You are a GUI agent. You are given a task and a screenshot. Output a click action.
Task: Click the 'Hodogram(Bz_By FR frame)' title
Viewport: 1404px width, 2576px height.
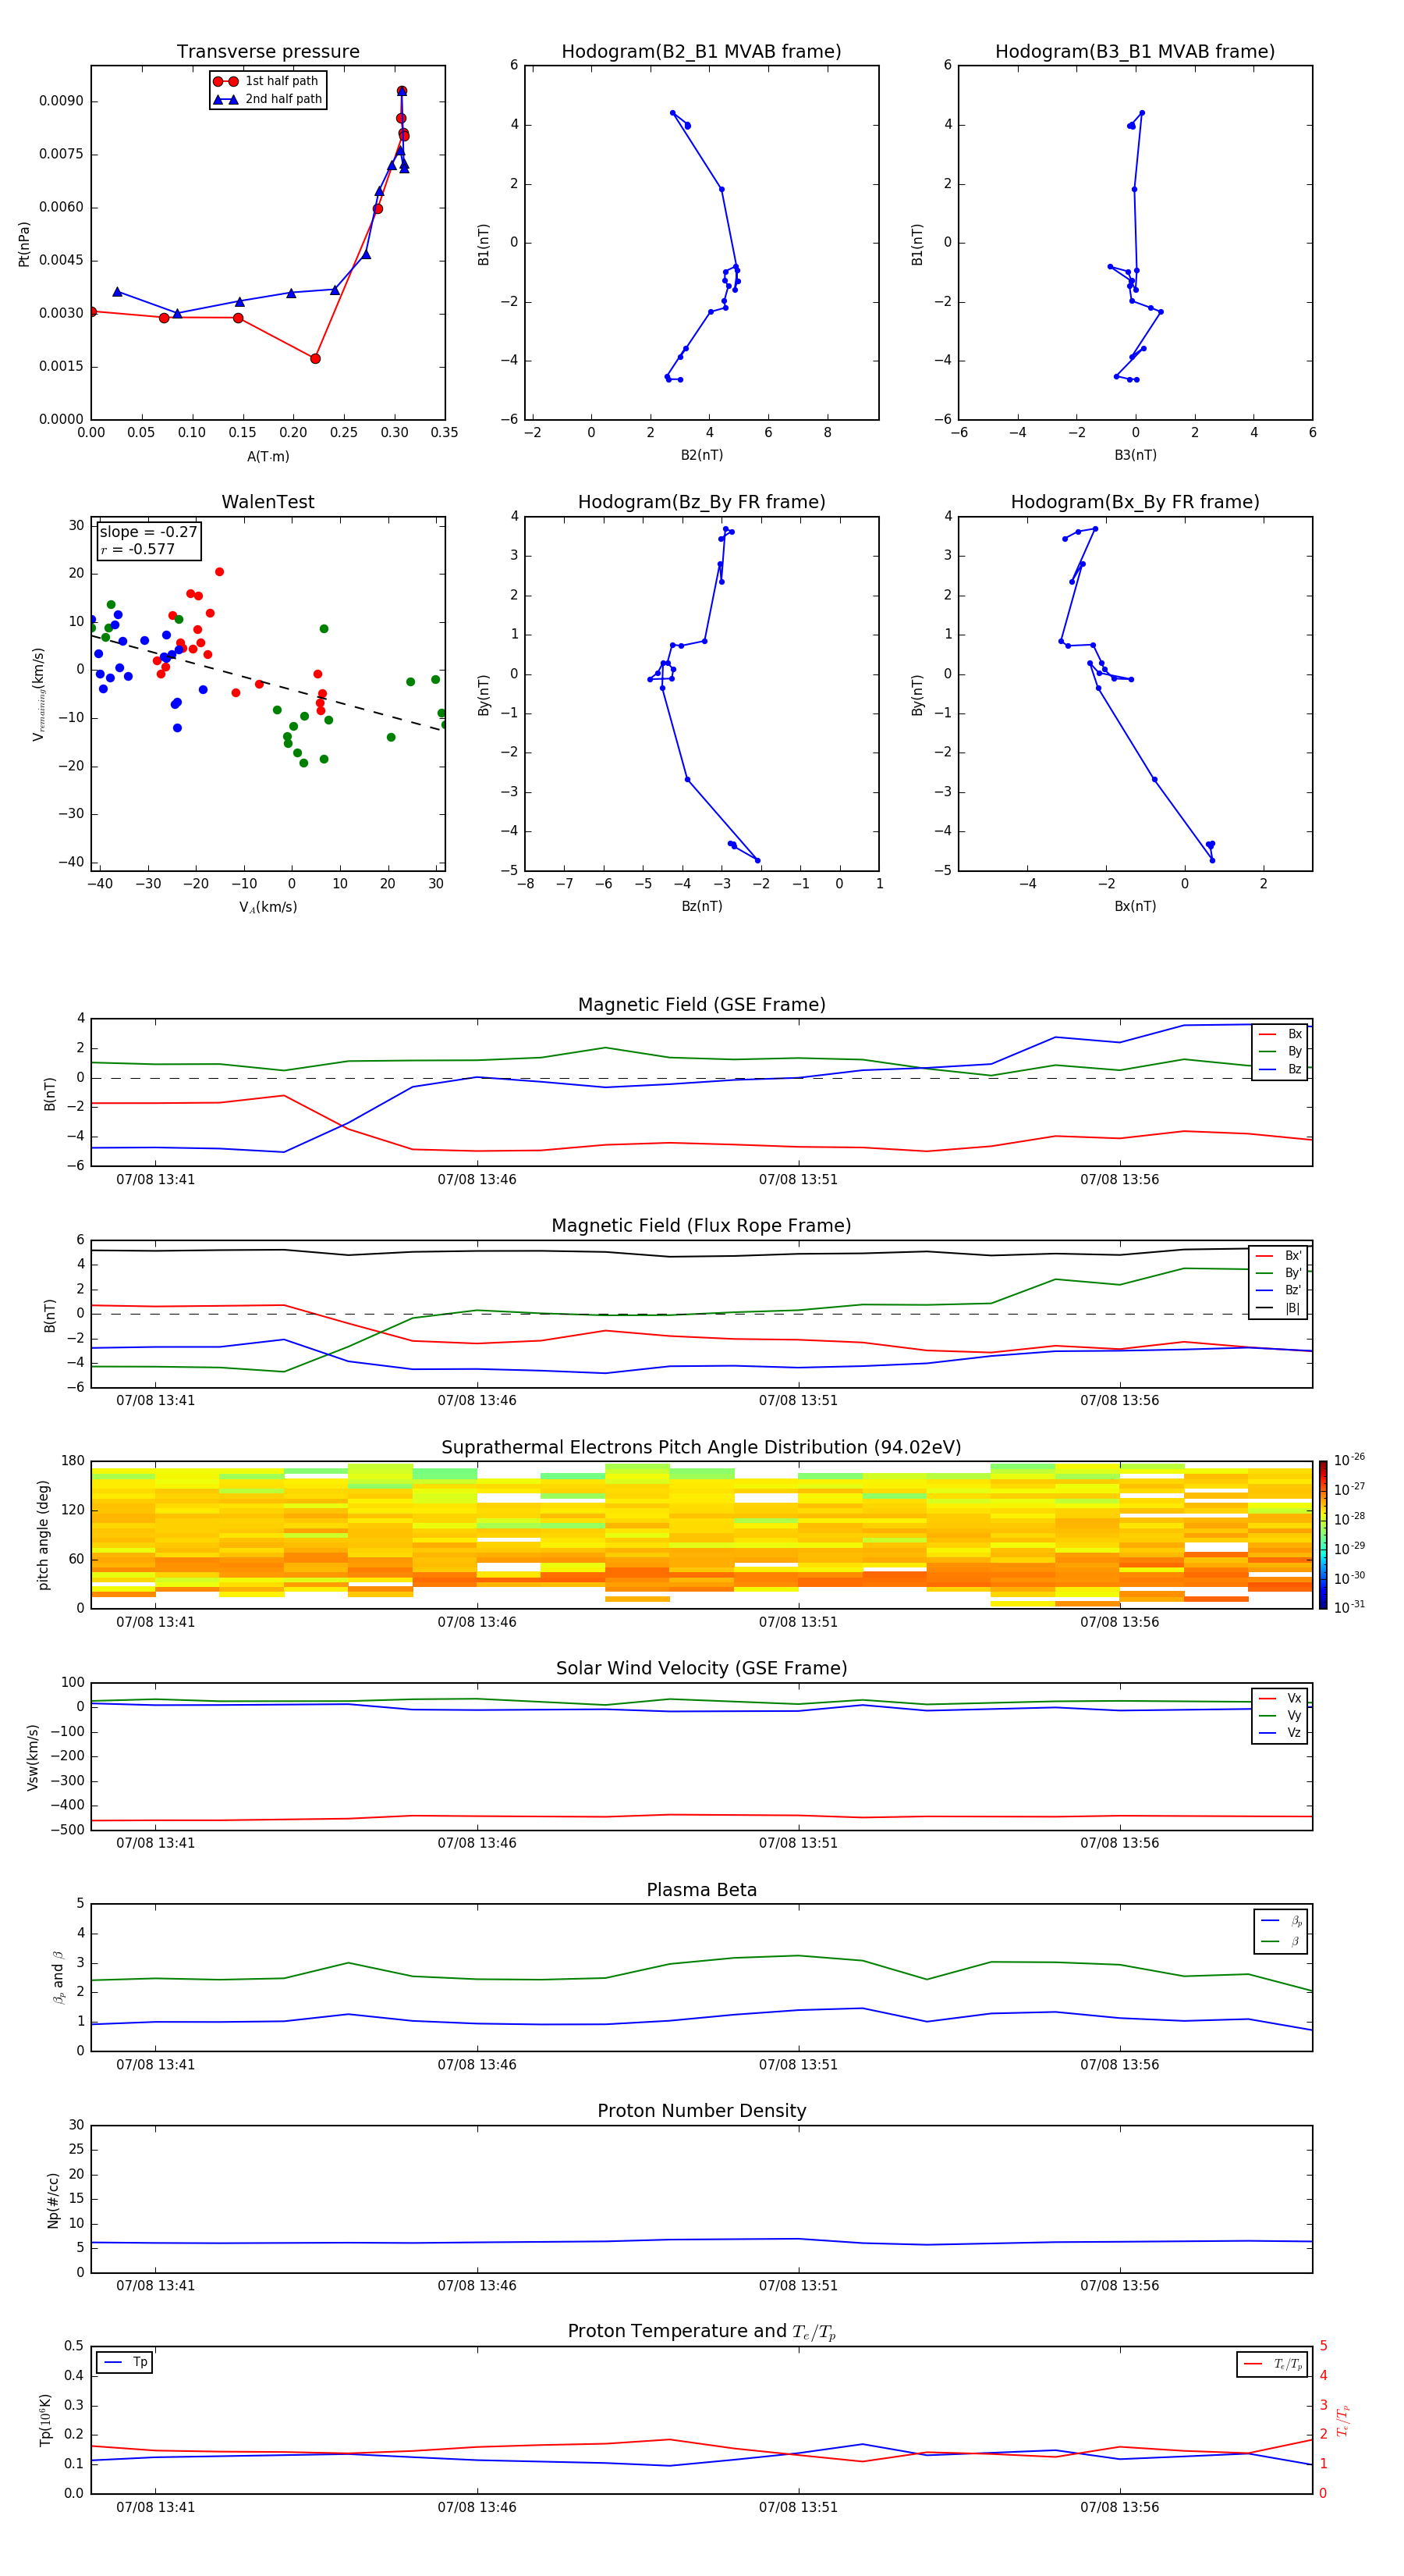point(701,502)
